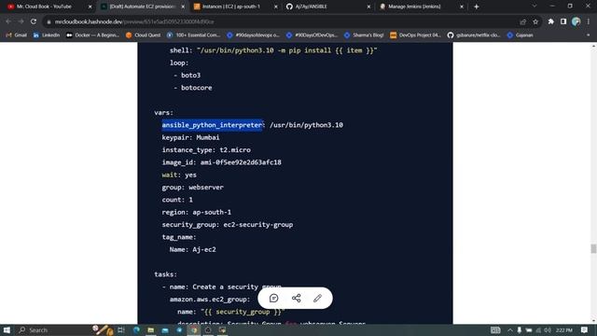Click the 'wait: yes' line

coord(179,175)
